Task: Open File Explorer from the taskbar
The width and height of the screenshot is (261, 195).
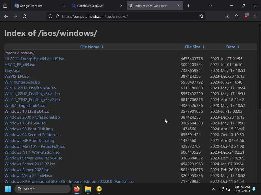Action: 88,189
